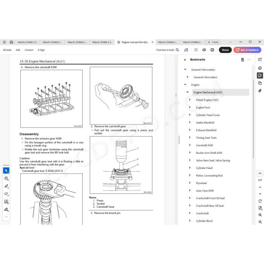The height and width of the screenshot is (264, 264).
Task: Close the Engine manual tab
Action: point(152,42)
